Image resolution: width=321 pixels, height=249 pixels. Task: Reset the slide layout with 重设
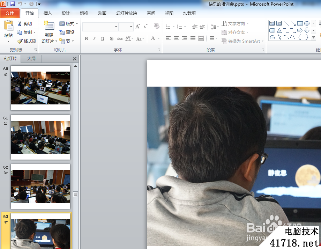click(x=67, y=32)
